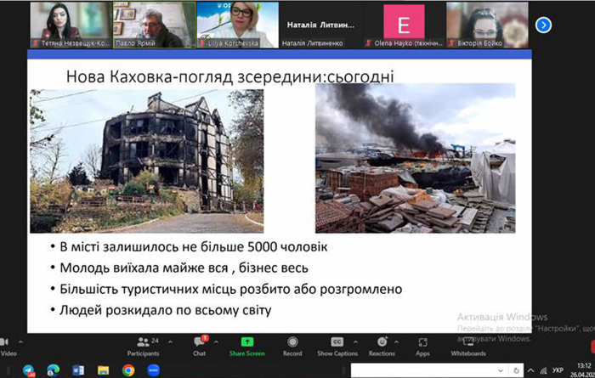
Task: Click bullet 'В місті залишилось не більше 5000 чоловік'
Action: pos(194,247)
